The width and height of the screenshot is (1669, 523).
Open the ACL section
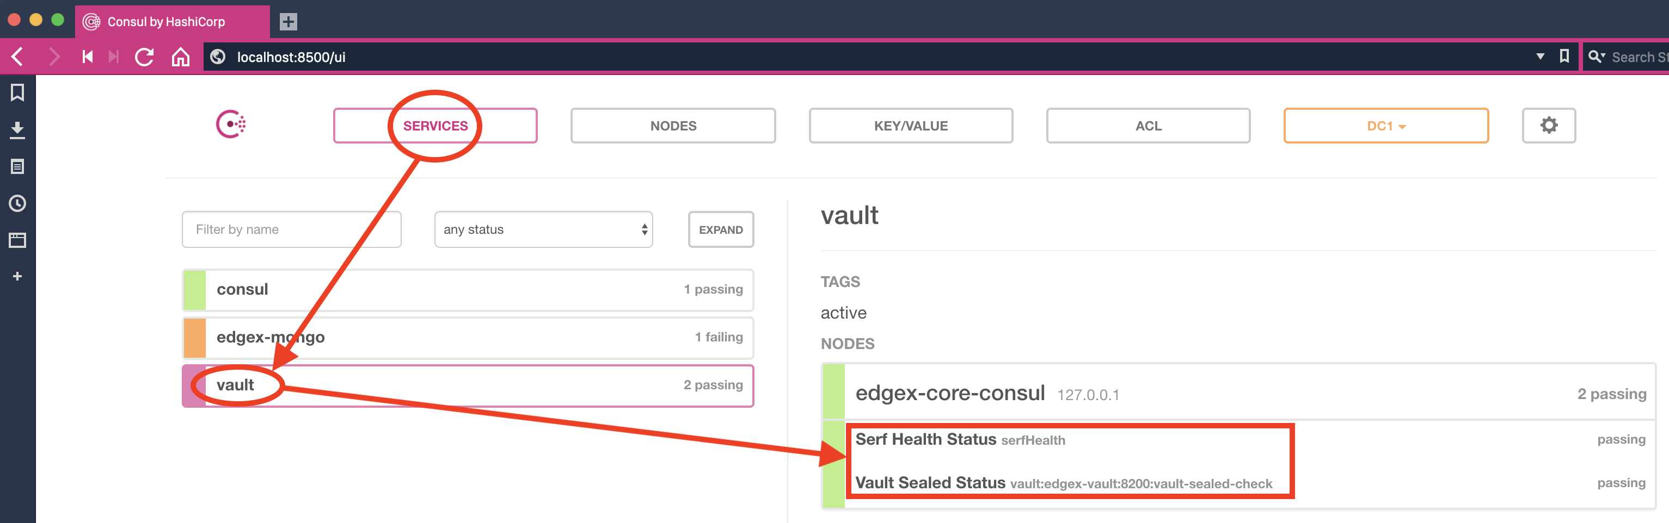1148,125
